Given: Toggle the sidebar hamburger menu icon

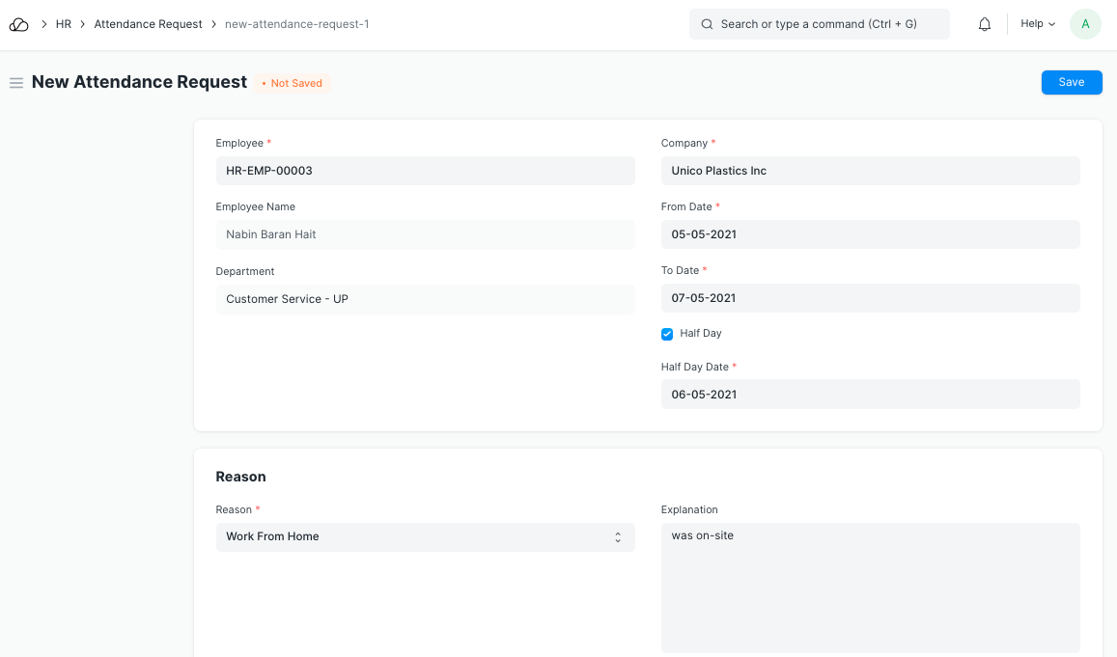Looking at the screenshot, I should (x=16, y=83).
